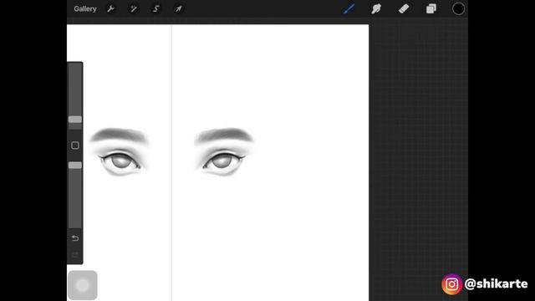Click the right eyebrow drawing on canvas

(224, 135)
